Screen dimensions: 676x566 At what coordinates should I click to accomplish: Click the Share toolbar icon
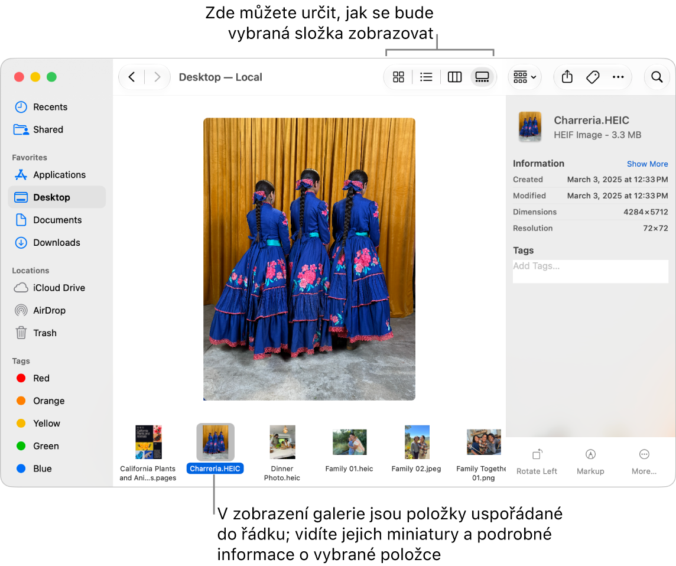click(567, 77)
